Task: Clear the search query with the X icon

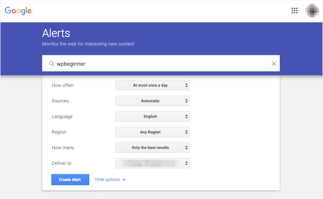Action: click(274, 64)
